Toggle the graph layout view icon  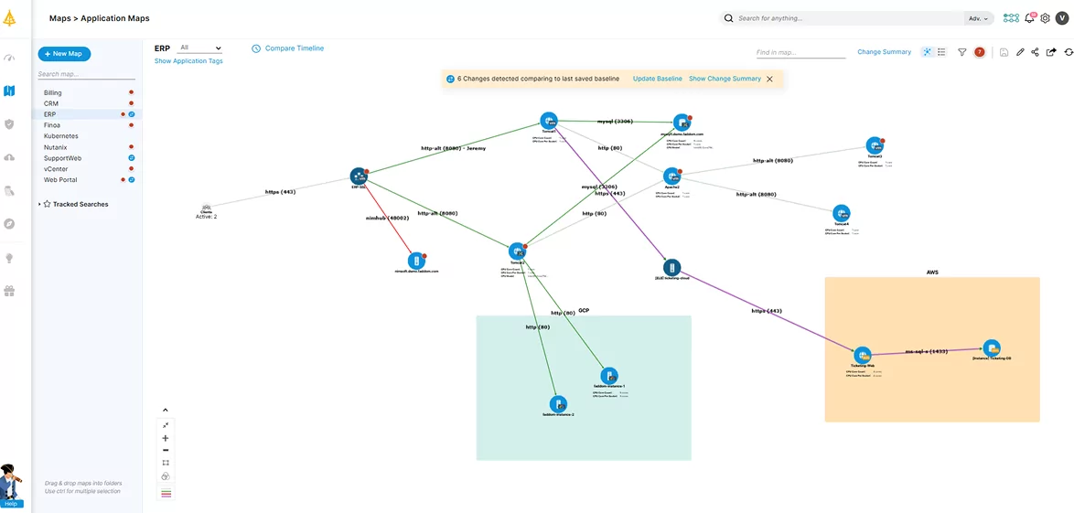(927, 52)
